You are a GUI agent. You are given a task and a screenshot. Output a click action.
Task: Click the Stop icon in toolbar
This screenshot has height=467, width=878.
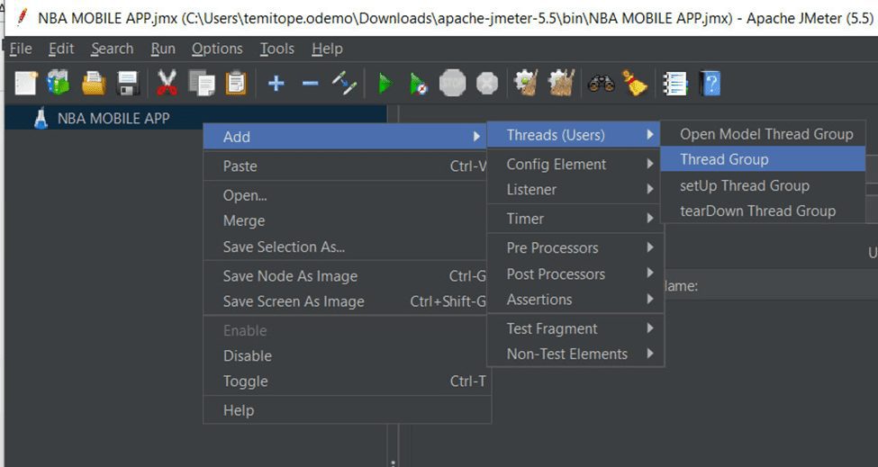pos(452,84)
